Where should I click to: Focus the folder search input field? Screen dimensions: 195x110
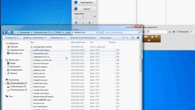(x=121, y=32)
